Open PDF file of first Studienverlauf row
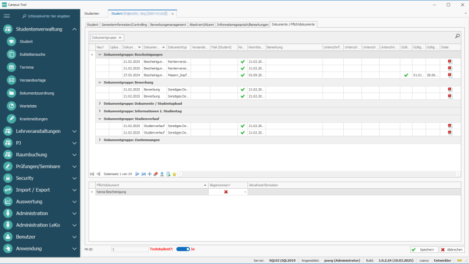Image resolution: width=469 pixels, height=264 pixels. (x=450, y=126)
